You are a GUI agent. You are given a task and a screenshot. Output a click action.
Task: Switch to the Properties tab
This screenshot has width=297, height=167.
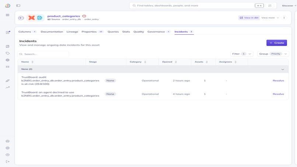[92, 32]
